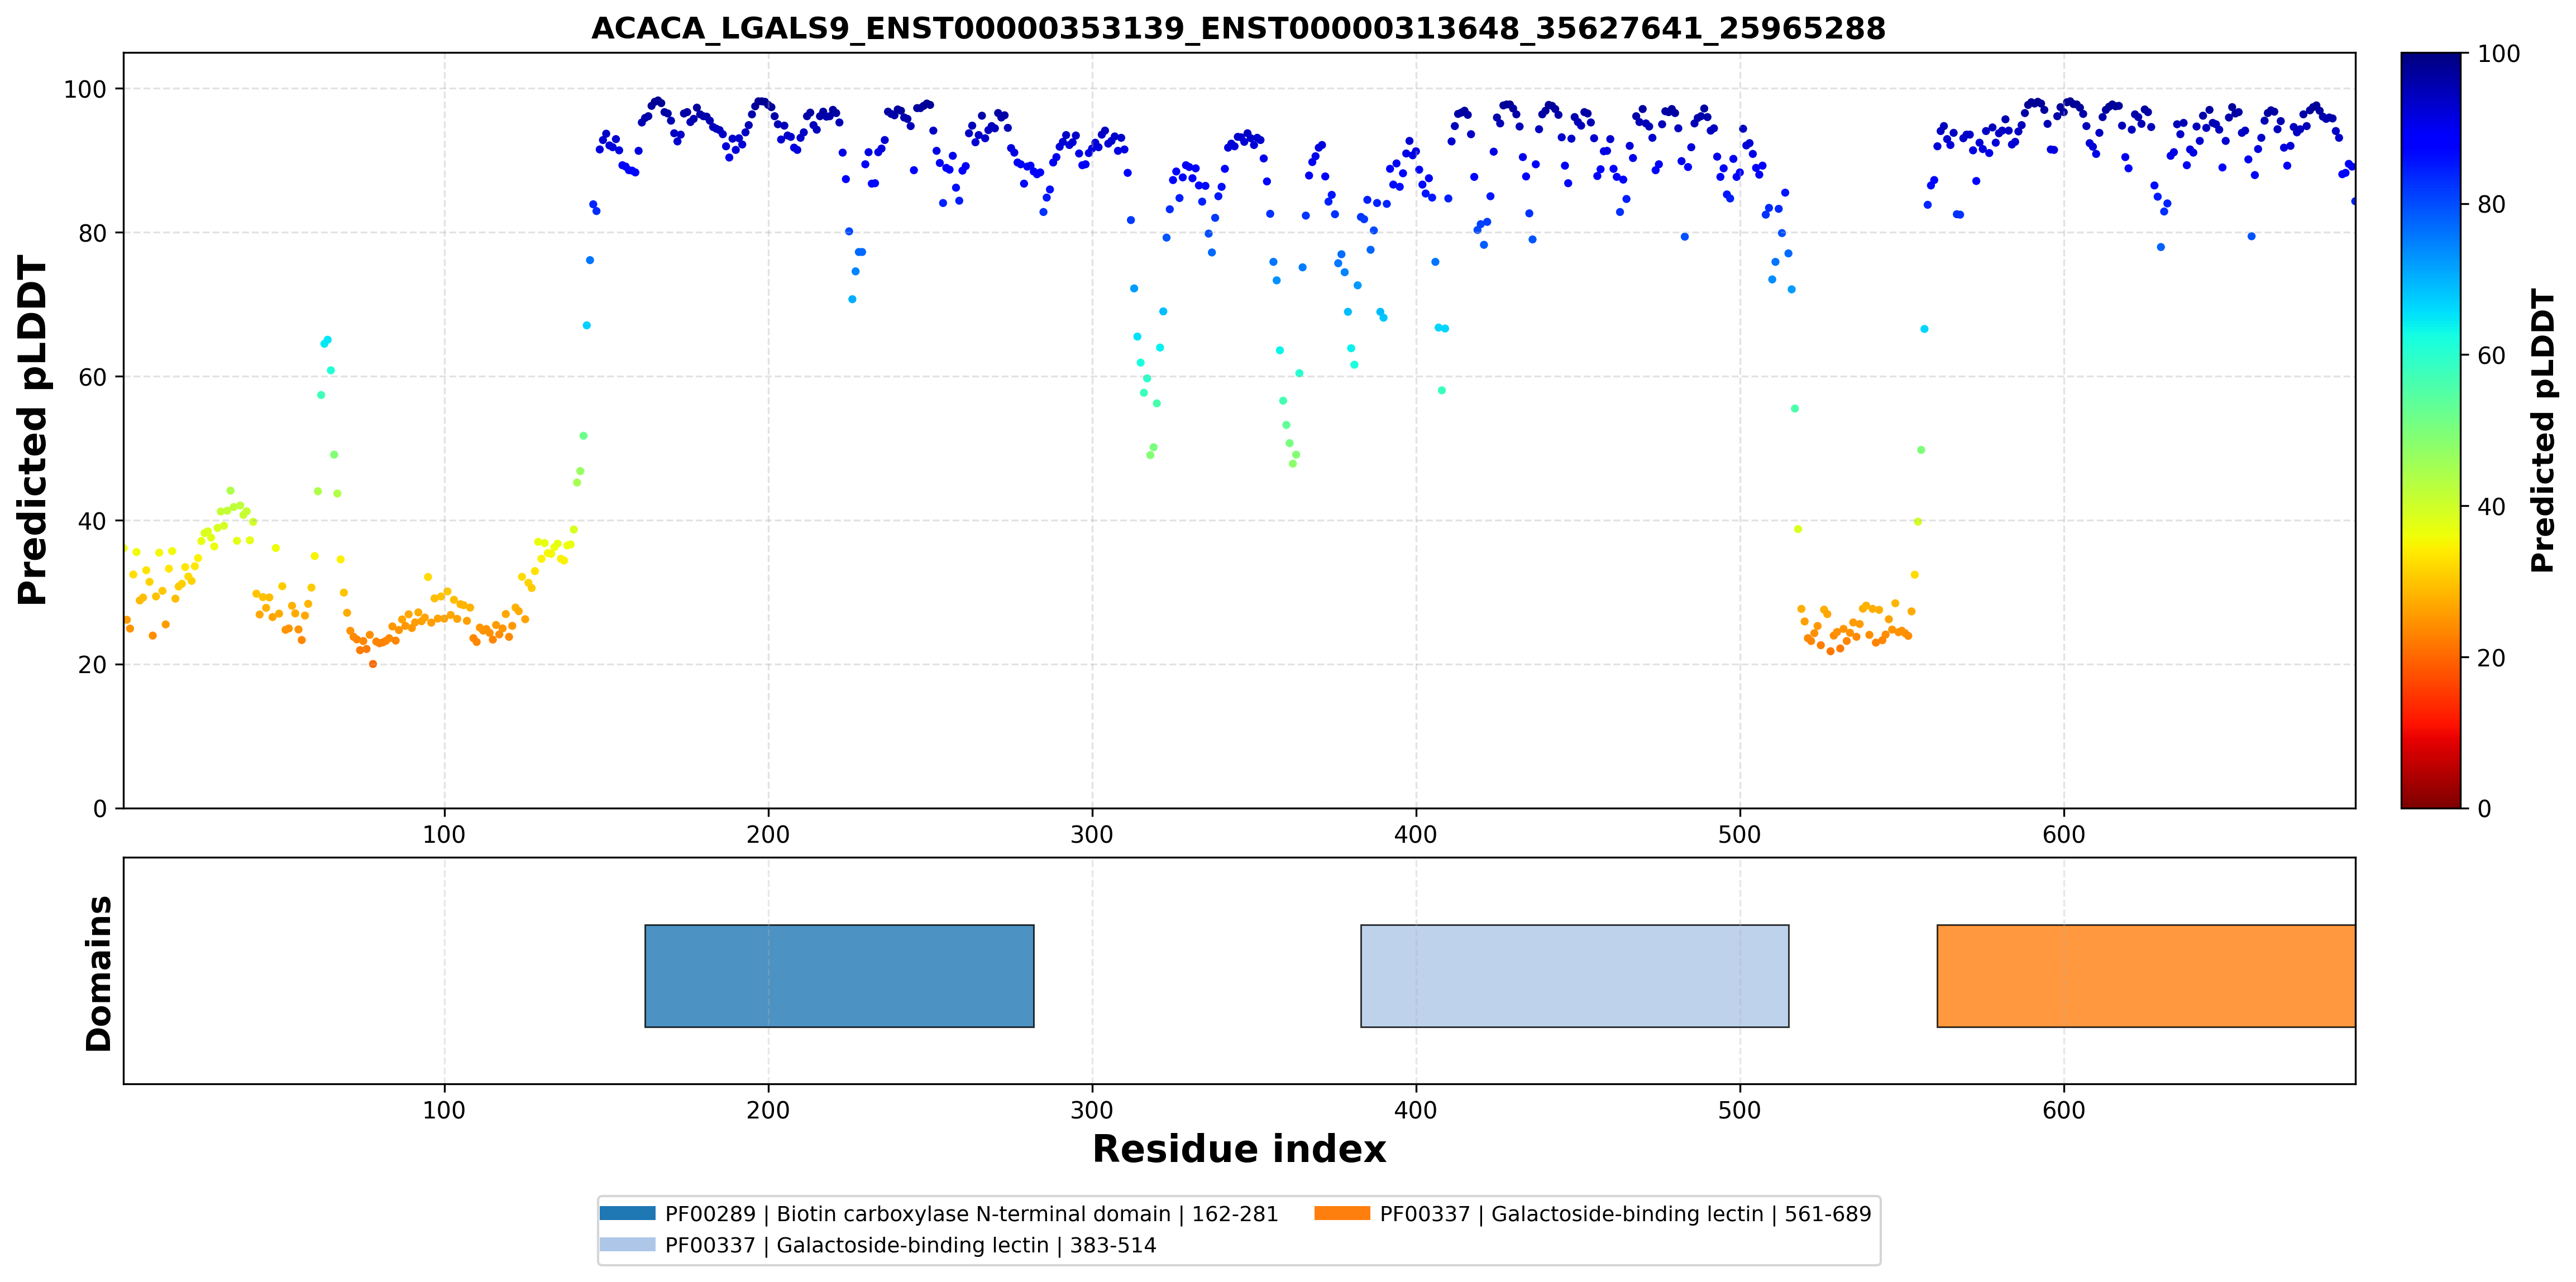Click the pLDDT colorbar gradient
The image size is (2576, 1282).
pyautogui.click(x=2431, y=430)
